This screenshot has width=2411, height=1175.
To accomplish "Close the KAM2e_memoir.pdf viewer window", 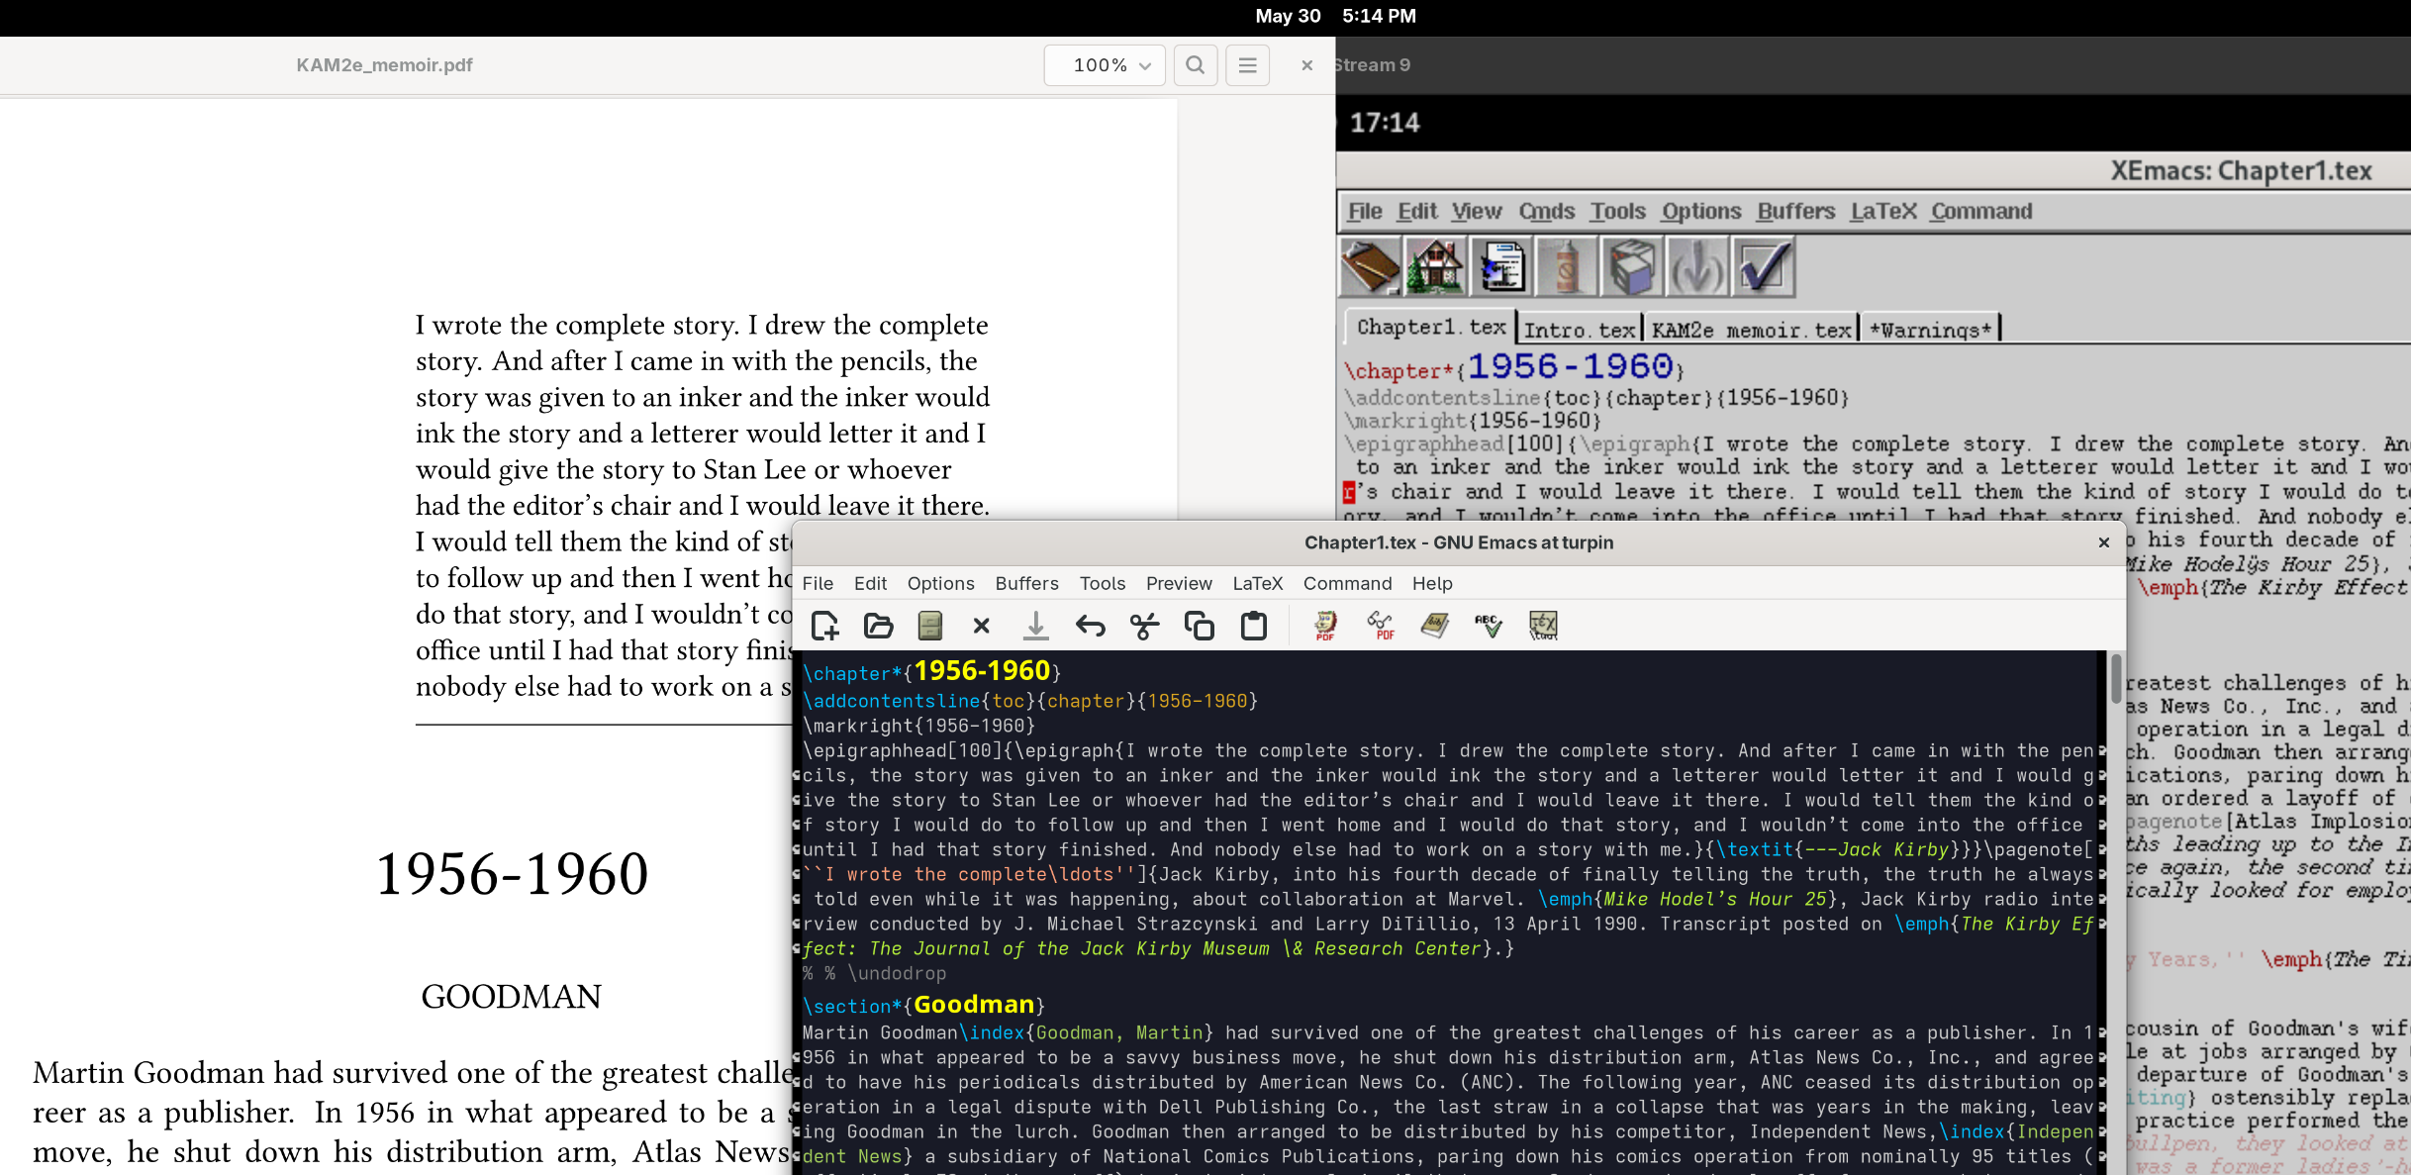I will point(1306,65).
